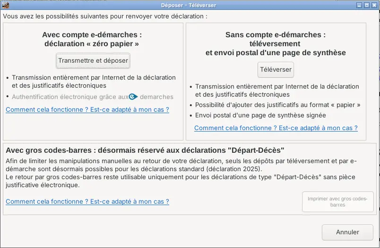Minimize the Déposer - Téléverser window
Image resolution: width=380 pixels, height=248 pixels.
[x=359, y=5]
